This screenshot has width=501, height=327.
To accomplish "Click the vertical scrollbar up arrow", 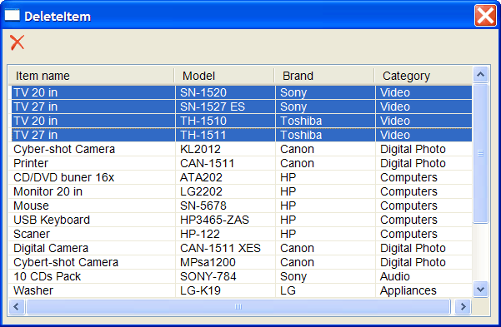I will click(480, 75).
